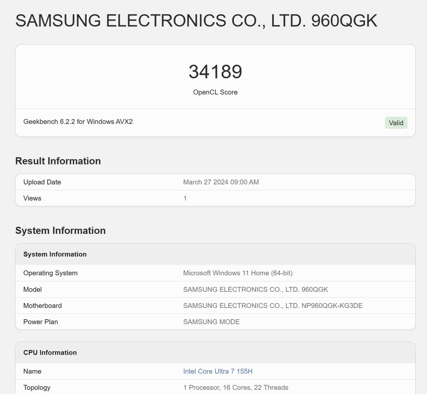Click the upload date March 27 2024 09:00 AM
The height and width of the screenshot is (394, 427).
pyautogui.click(x=221, y=182)
